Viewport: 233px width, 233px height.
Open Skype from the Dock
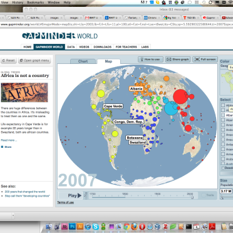coord(96,226)
